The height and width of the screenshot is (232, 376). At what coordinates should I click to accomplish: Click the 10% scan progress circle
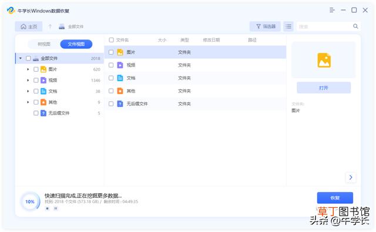coord(30,201)
